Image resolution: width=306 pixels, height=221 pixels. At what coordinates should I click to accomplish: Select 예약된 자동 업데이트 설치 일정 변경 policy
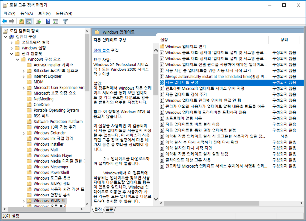(x=197, y=154)
